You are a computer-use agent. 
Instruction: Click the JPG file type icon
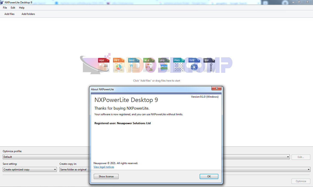point(163,65)
